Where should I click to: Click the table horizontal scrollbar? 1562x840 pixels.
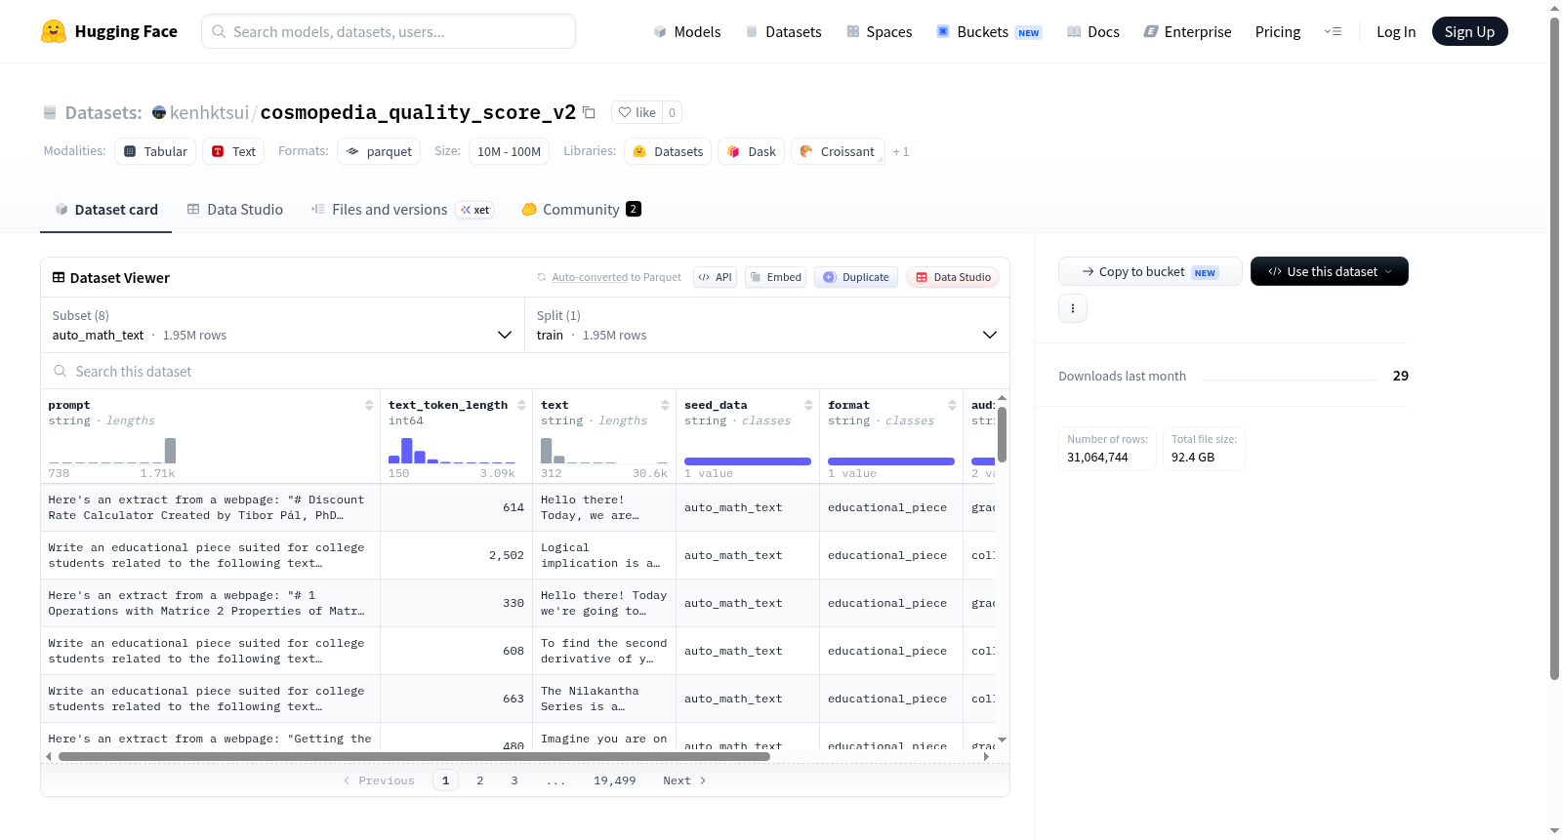(x=414, y=756)
